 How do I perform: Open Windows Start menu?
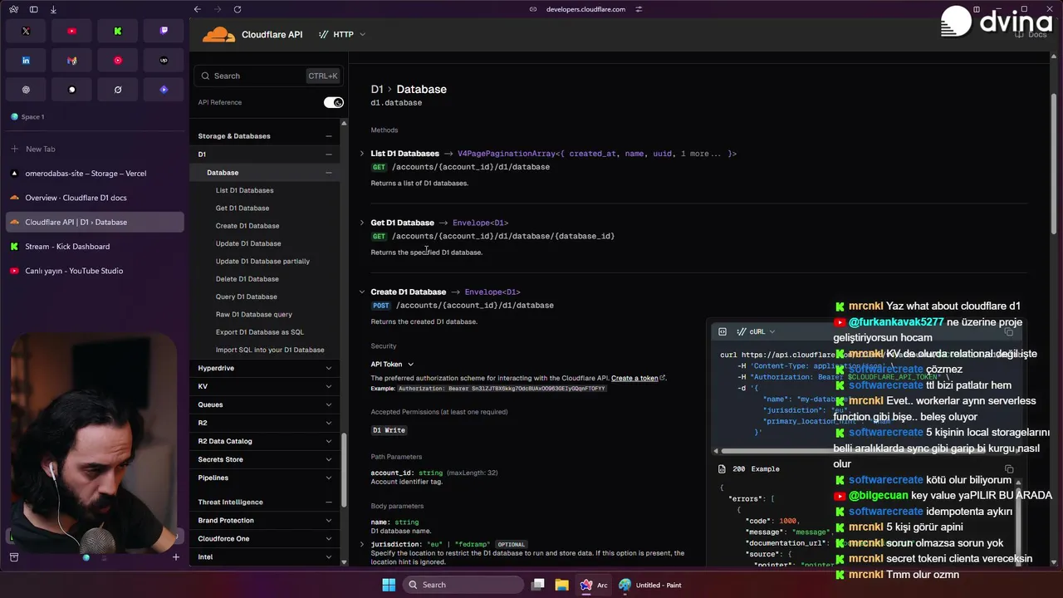(389, 585)
